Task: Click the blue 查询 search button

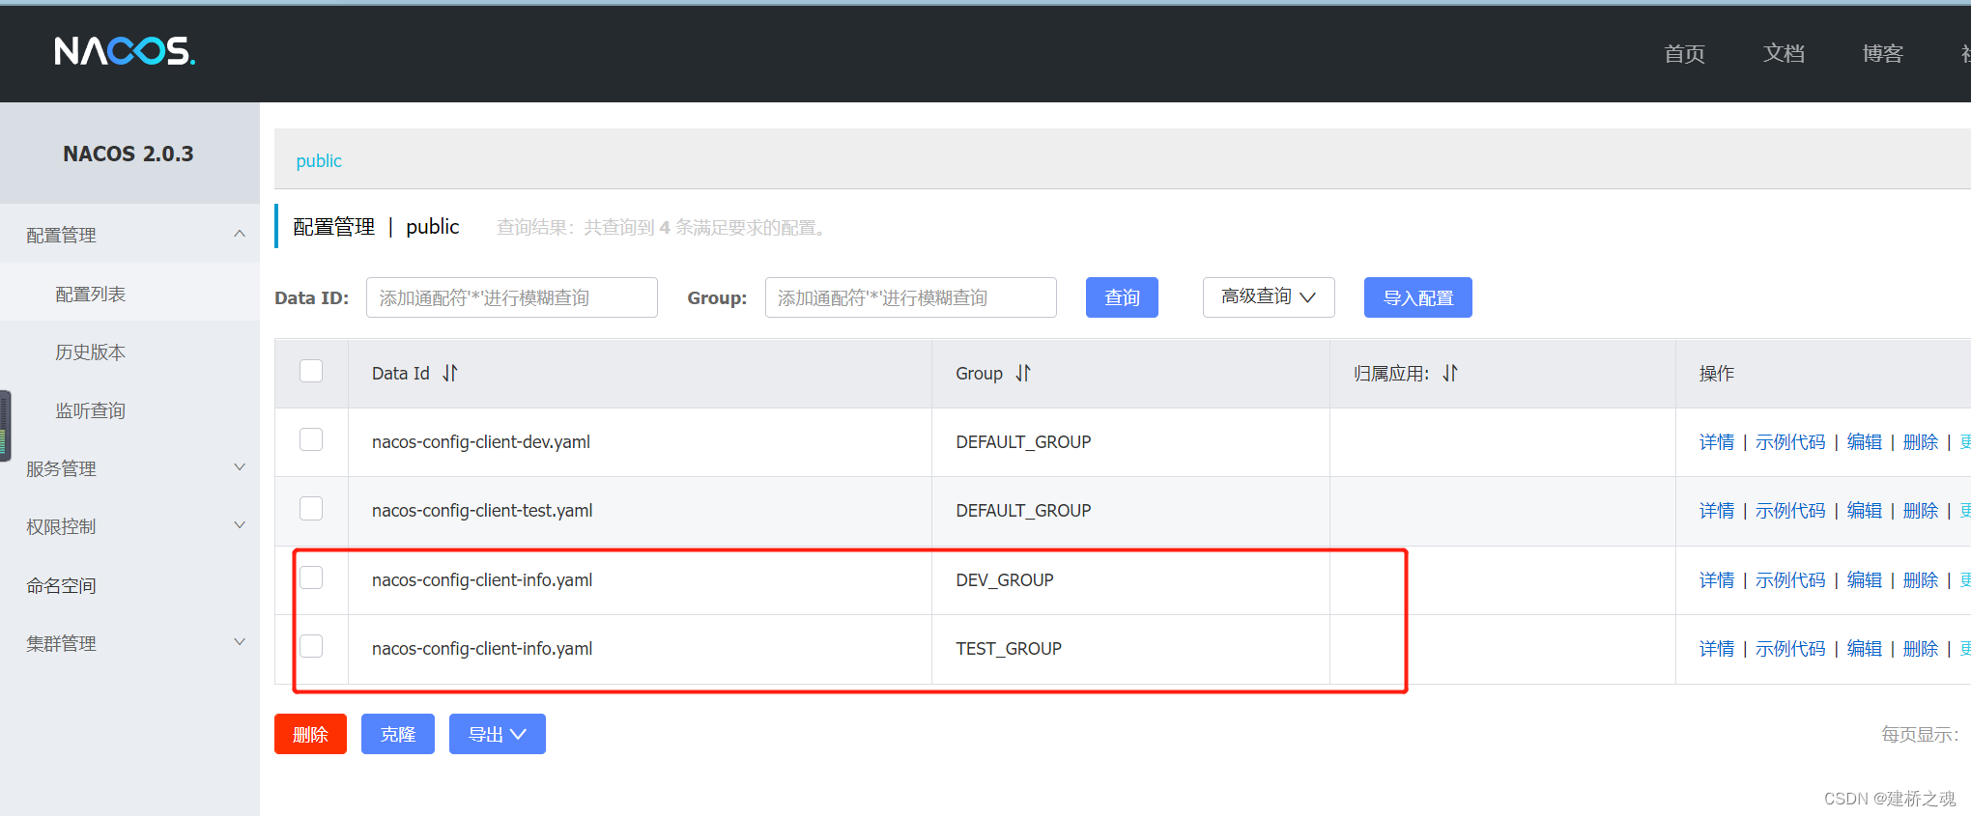Action: pyautogui.click(x=1121, y=297)
